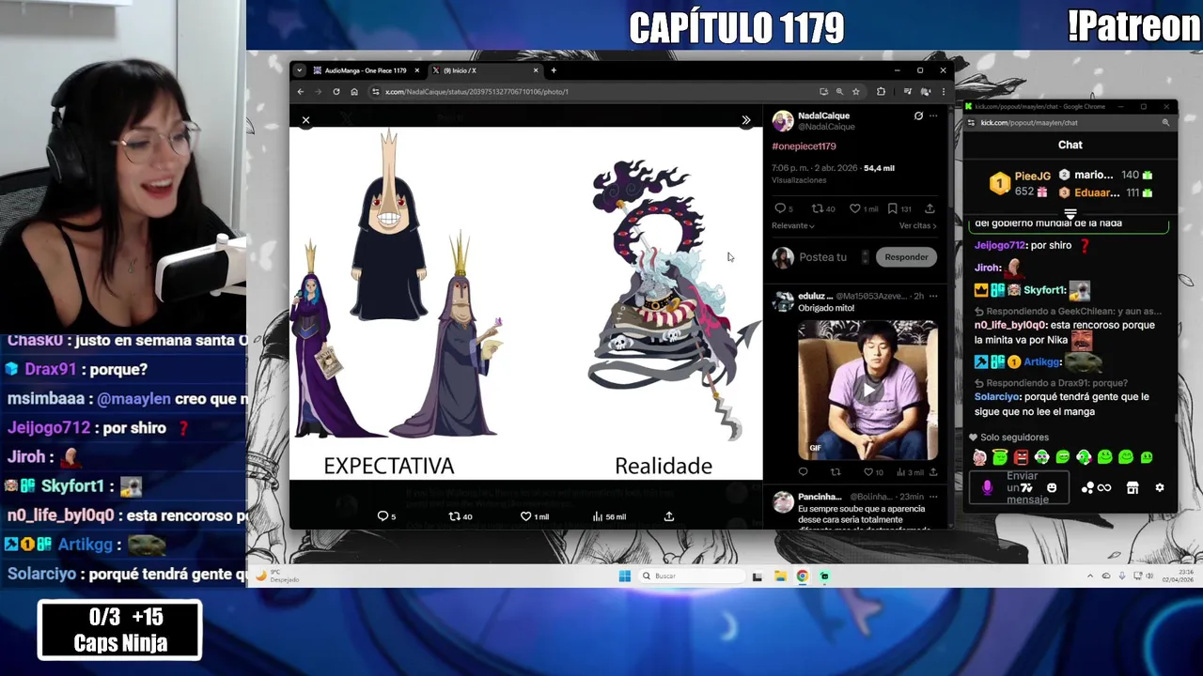Click the repost icon below the photo
The width and height of the screenshot is (1203, 676).
[455, 516]
